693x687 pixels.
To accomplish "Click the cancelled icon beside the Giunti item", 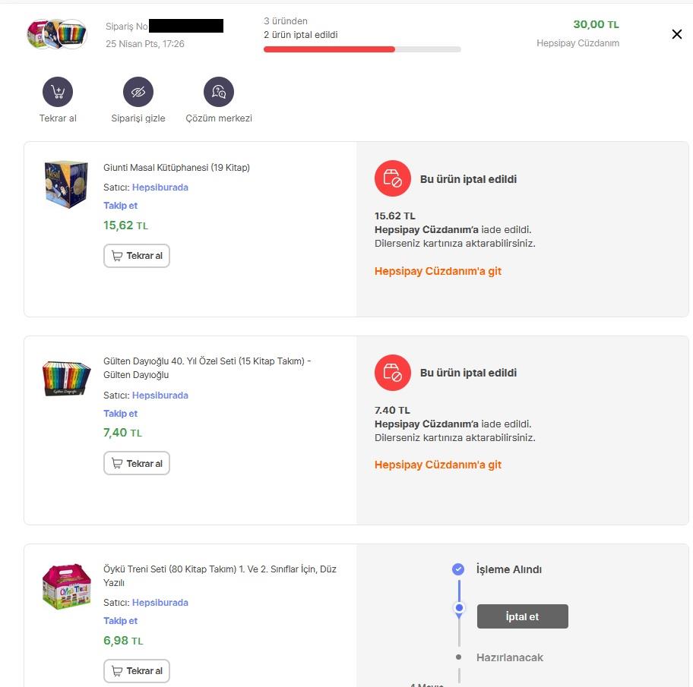I will click(x=392, y=179).
